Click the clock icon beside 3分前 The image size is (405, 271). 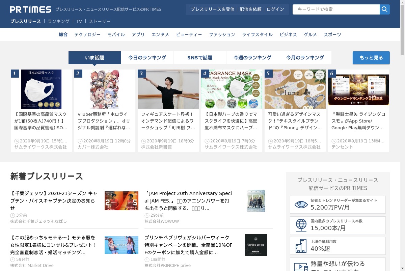pyautogui.click(x=12, y=215)
